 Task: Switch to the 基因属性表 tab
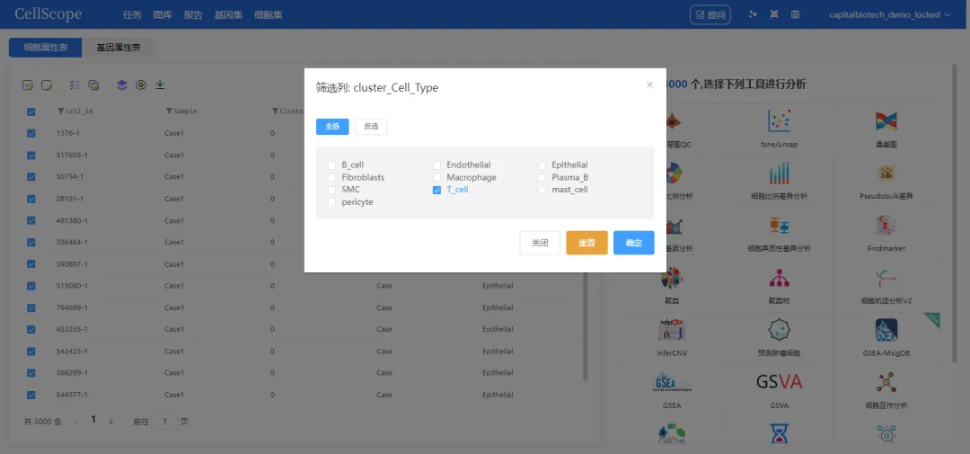[118, 47]
